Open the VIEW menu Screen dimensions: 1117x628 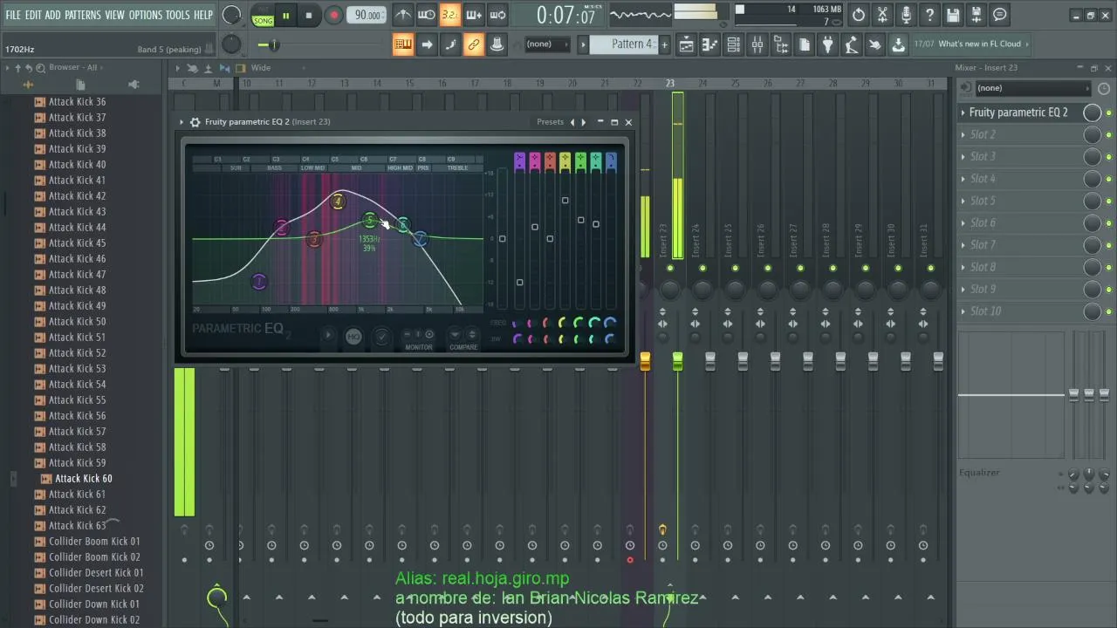point(115,15)
